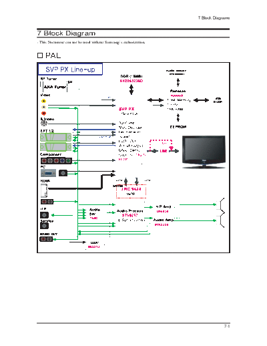Click the yellow video RCA jack
This screenshot has height=346, width=267.
[x=44, y=101]
